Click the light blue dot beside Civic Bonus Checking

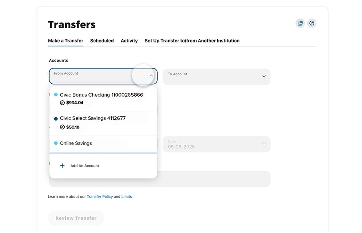[x=56, y=95]
